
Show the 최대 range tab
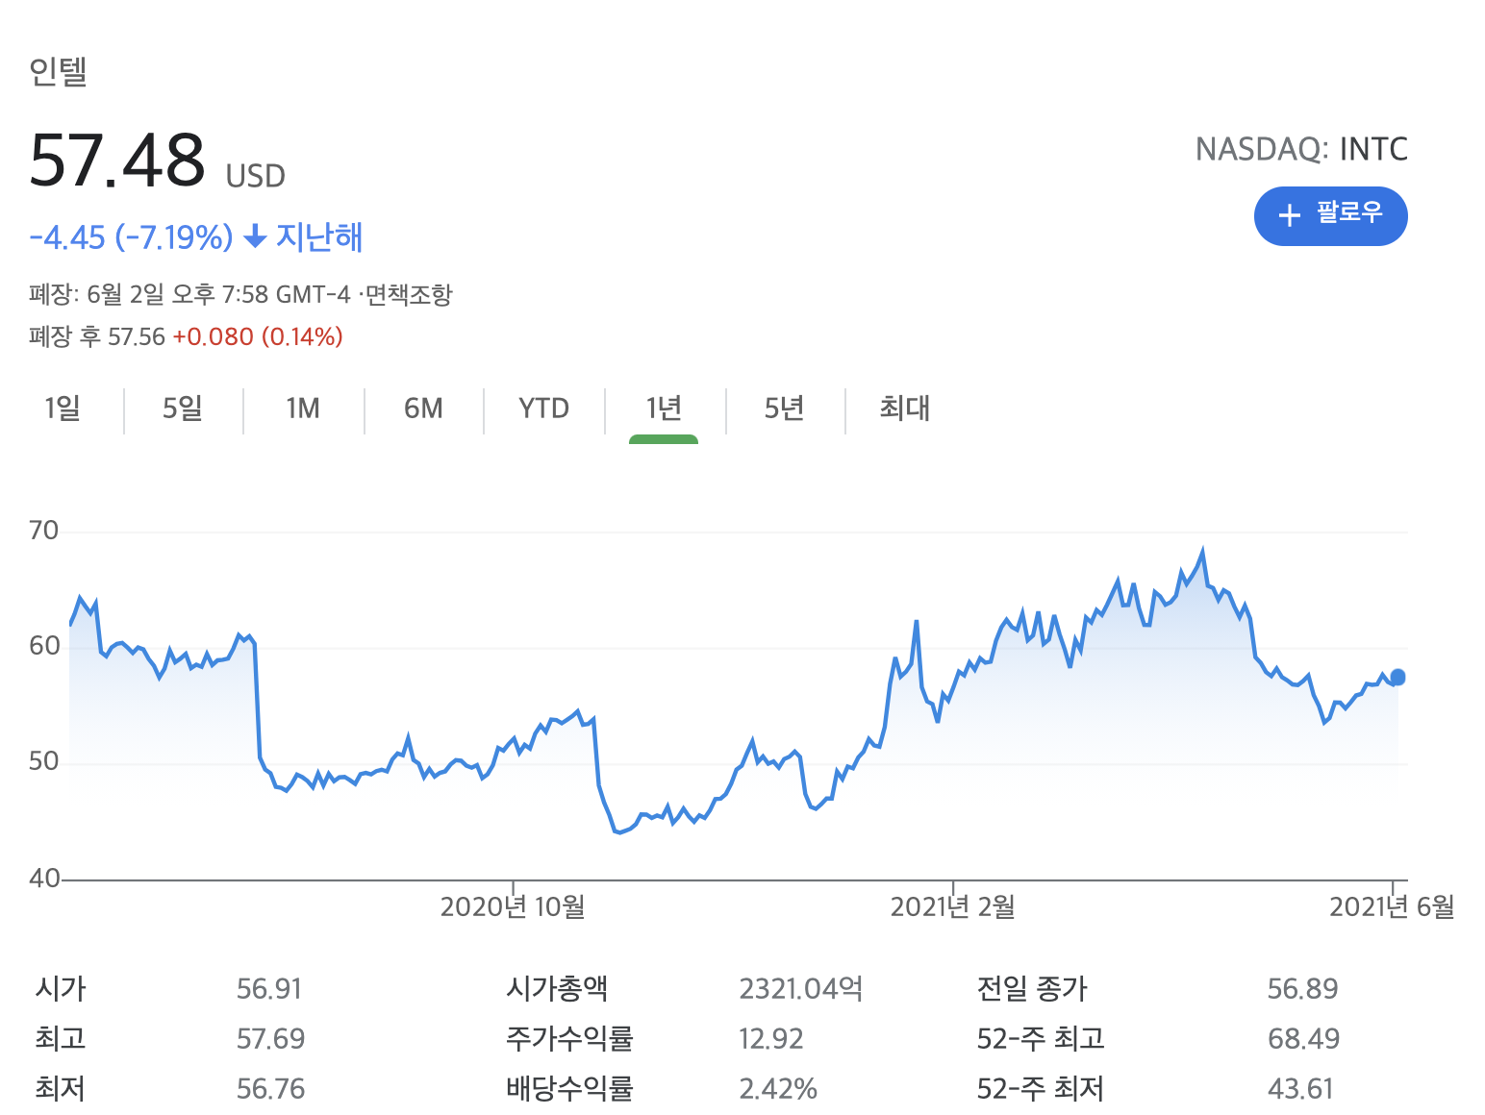905,409
